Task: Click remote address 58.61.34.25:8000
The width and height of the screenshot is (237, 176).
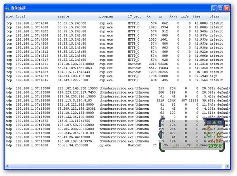Action: click(x=73, y=145)
